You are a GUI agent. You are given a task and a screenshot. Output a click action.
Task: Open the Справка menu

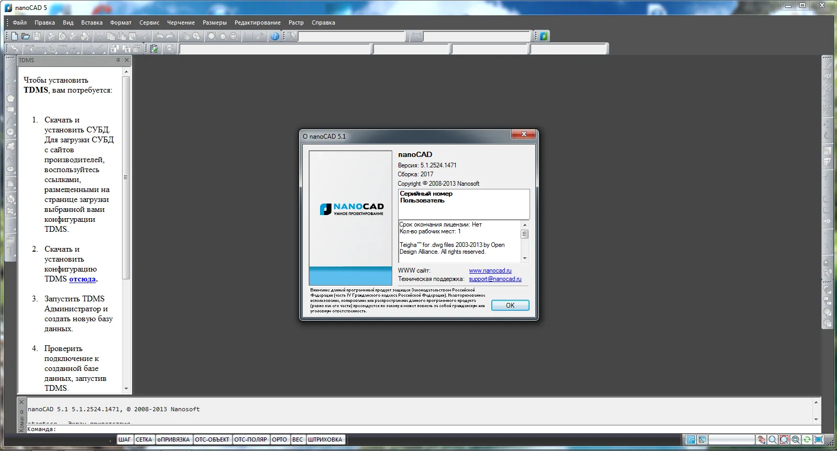pos(323,22)
